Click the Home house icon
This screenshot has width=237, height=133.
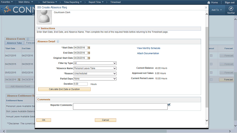208,3
